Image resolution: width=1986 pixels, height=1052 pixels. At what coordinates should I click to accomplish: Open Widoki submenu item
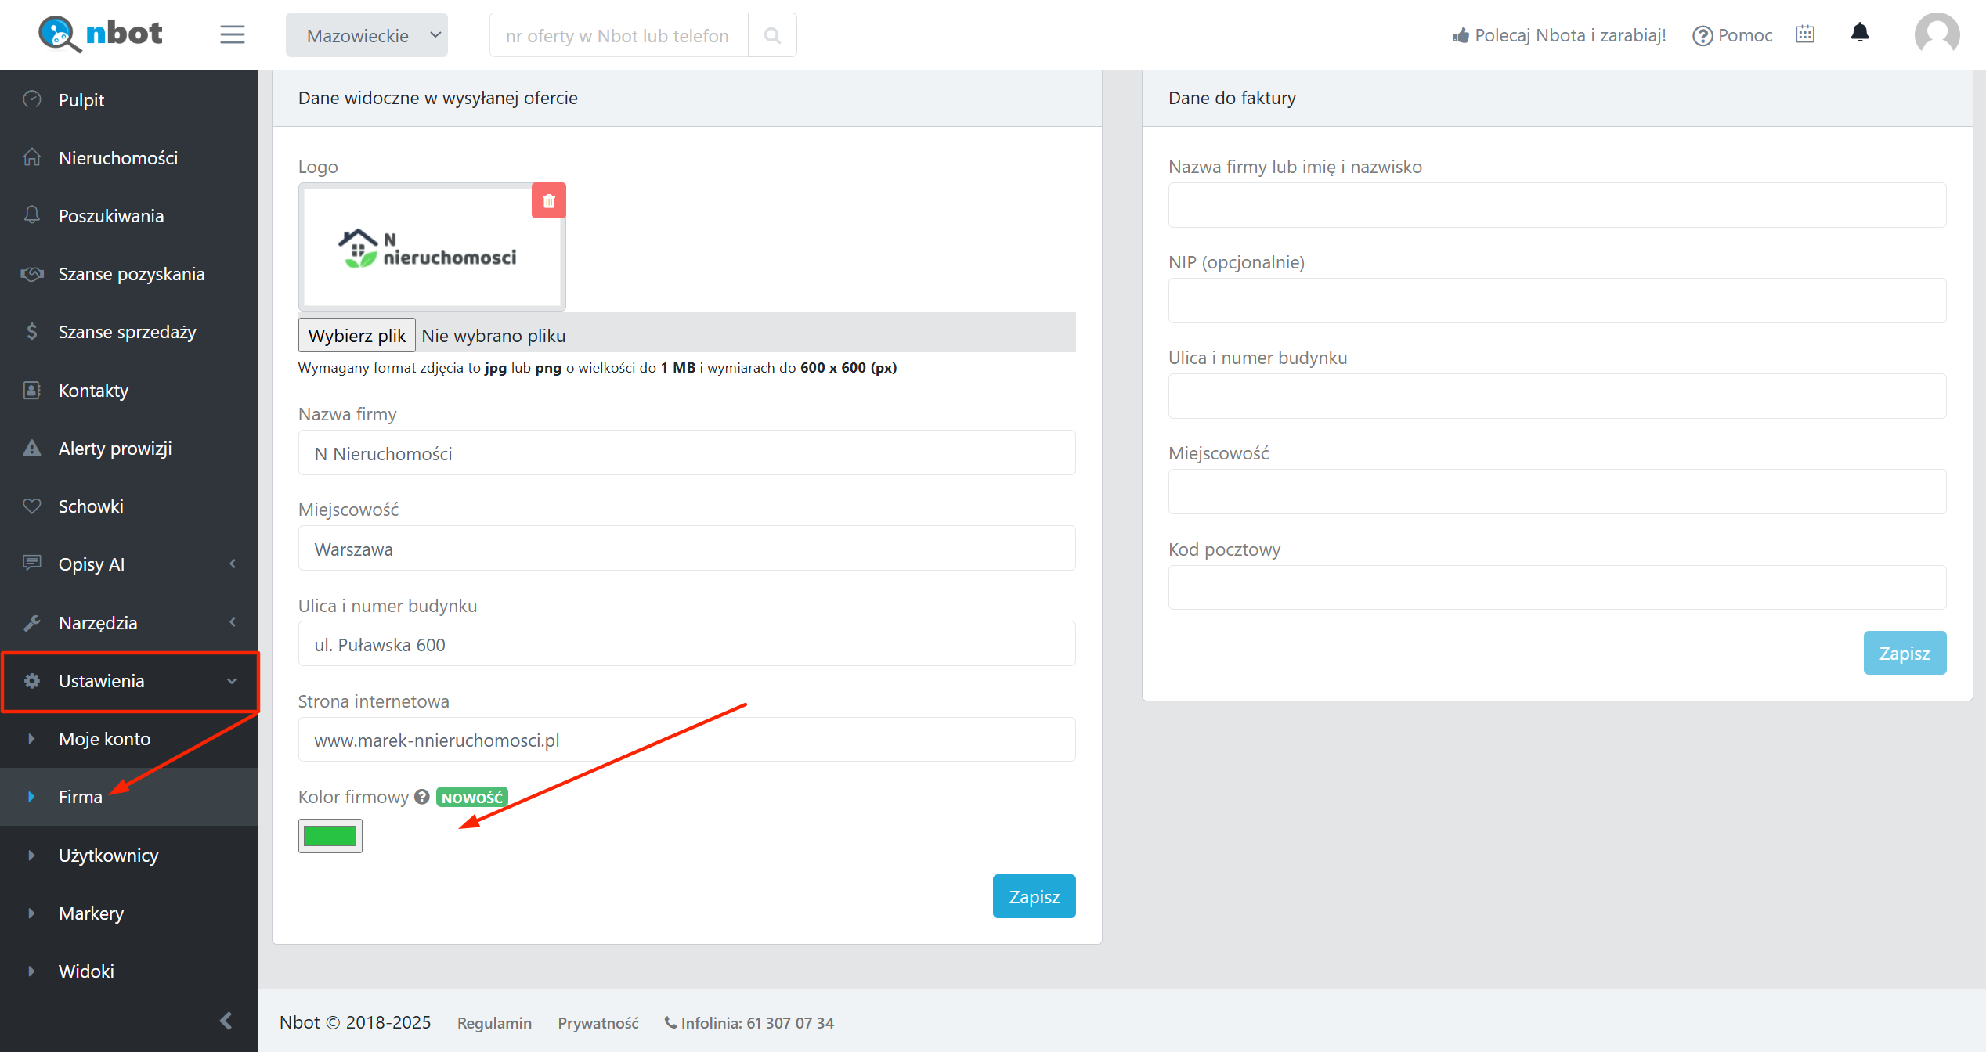click(x=129, y=971)
